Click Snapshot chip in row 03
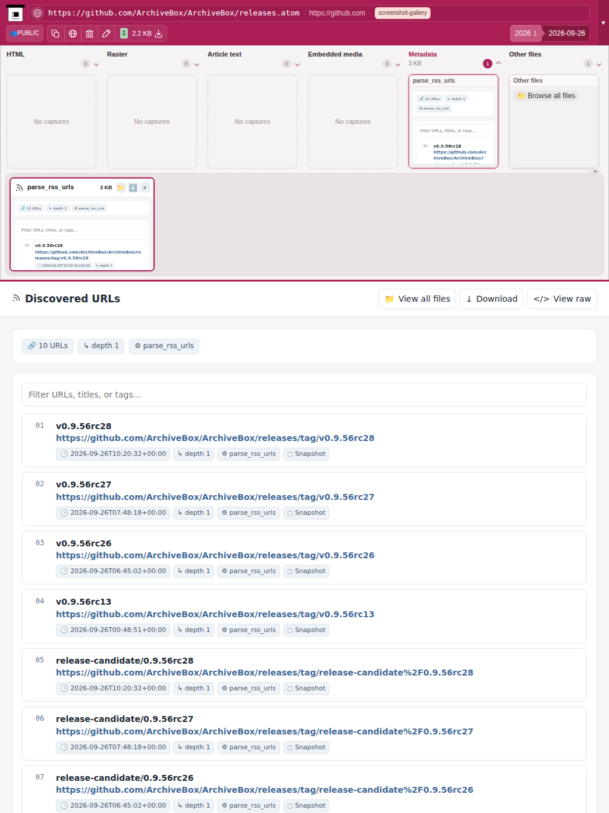Viewport: 609px width, 813px height. (x=306, y=571)
